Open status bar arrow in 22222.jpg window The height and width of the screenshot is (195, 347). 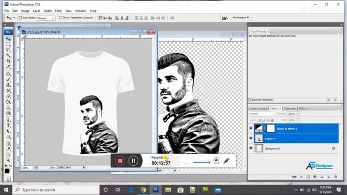83,167
